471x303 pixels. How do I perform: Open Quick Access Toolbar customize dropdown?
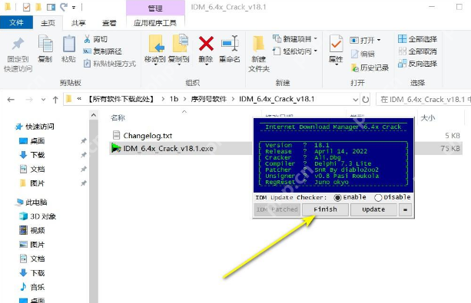click(74, 7)
